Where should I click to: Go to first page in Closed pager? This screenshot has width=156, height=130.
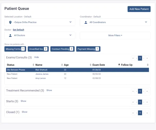[133, 113]
